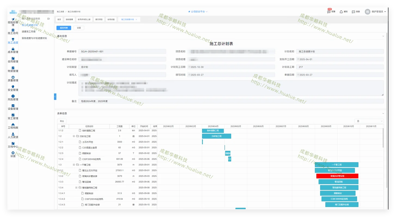Click red 玻璃夹砂管安装 Gantt bar
Image resolution: width=396 pixels, height=217 pixels.
click(x=337, y=176)
